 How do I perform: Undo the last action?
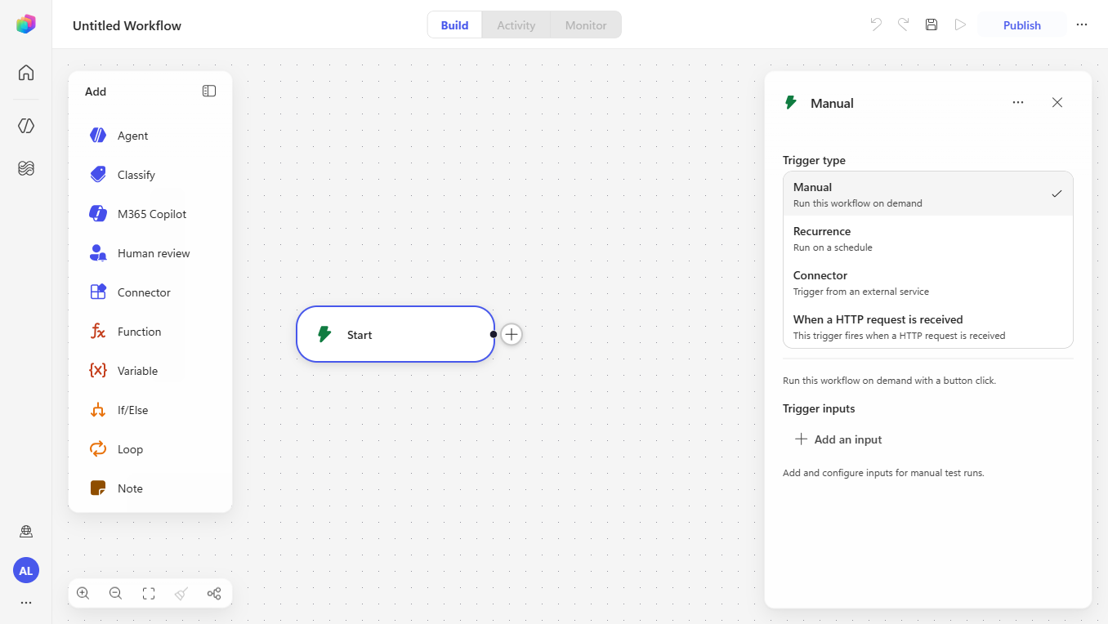(x=876, y=25)
